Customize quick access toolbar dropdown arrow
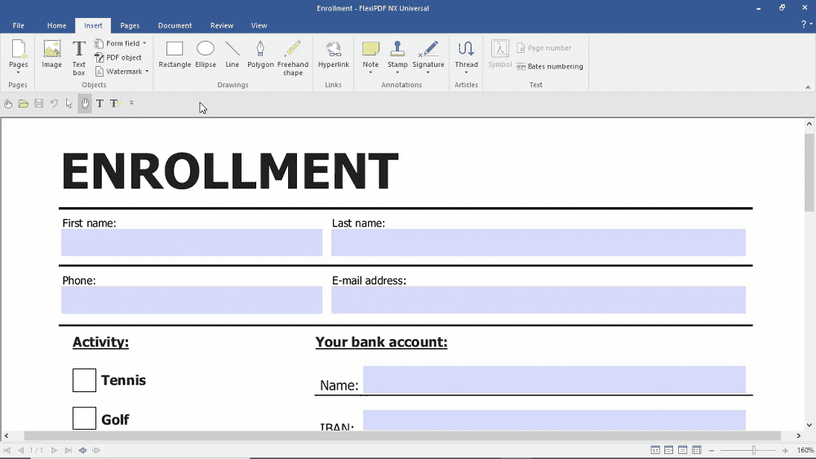Viewport: 816px width, 459px height. point(131,103)
